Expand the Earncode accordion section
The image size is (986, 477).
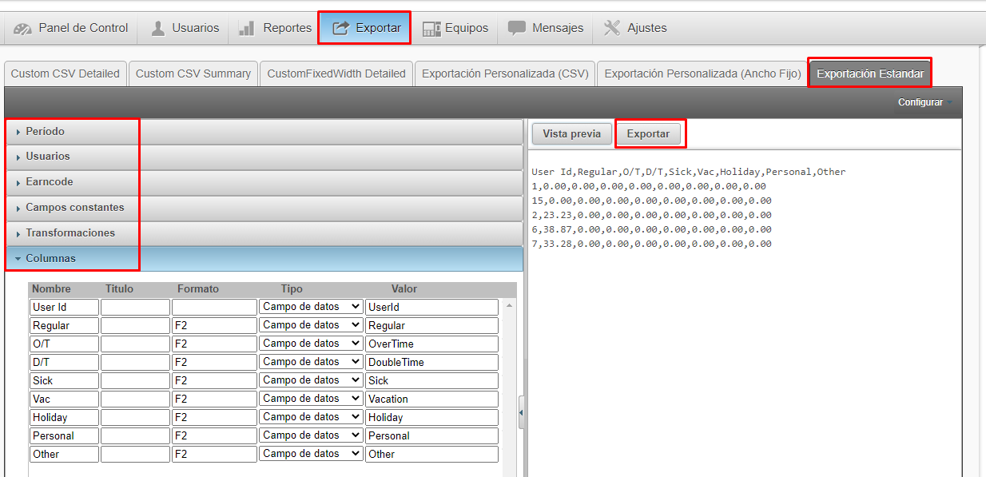49,182
